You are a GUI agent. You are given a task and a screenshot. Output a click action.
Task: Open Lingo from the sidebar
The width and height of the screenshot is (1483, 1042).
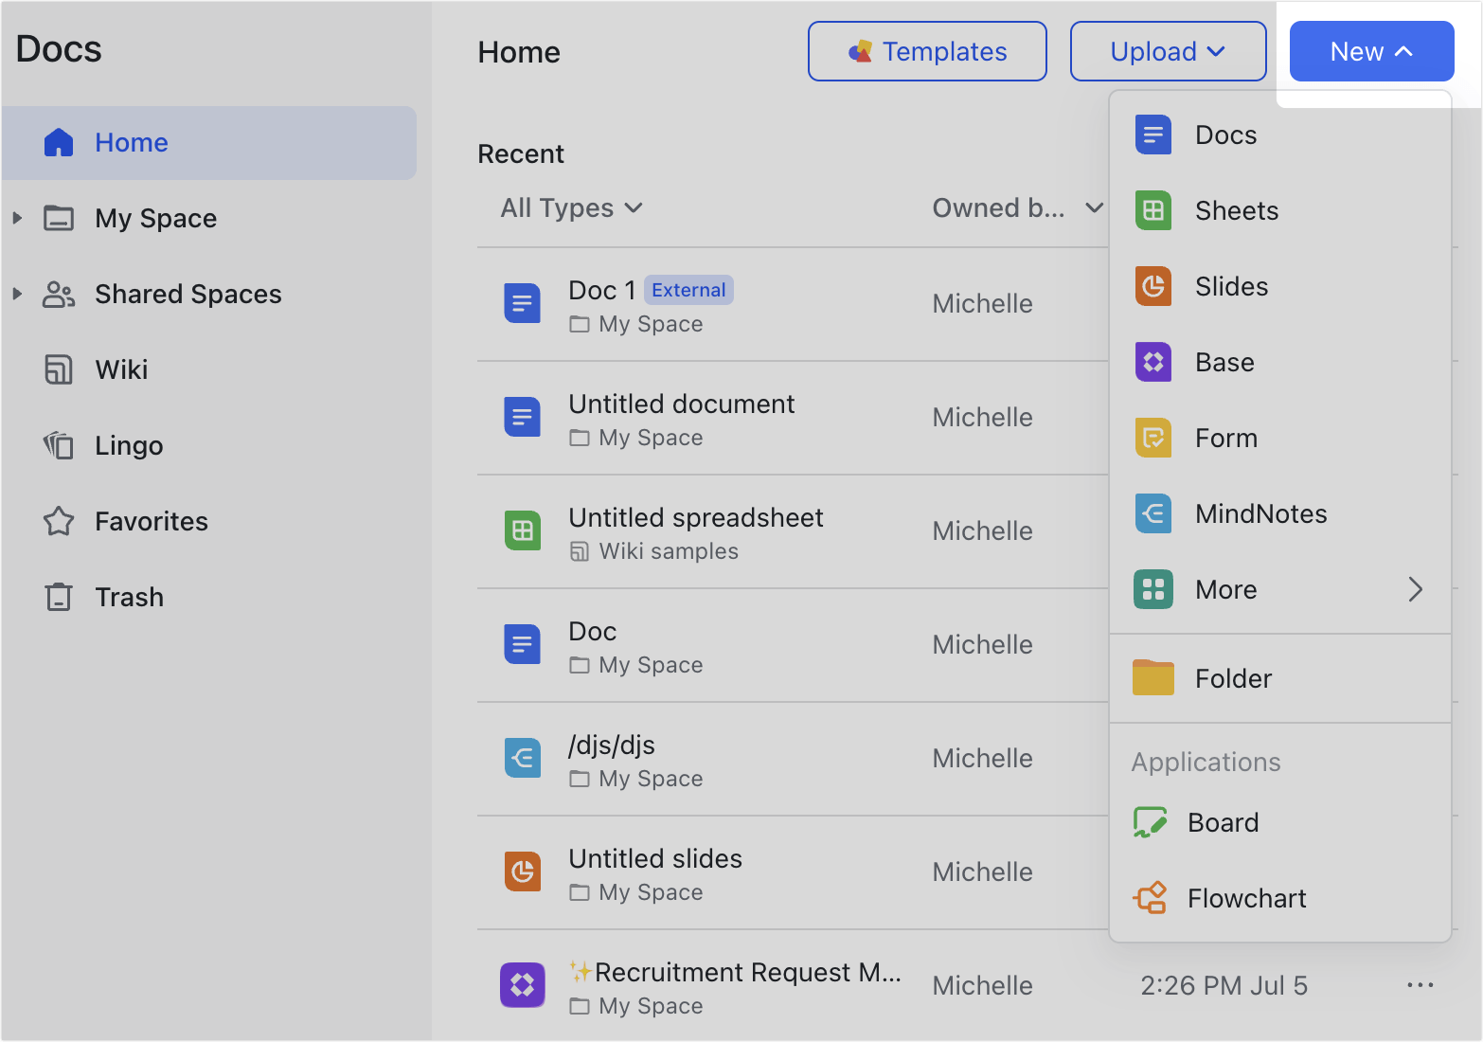click(128, 445)
